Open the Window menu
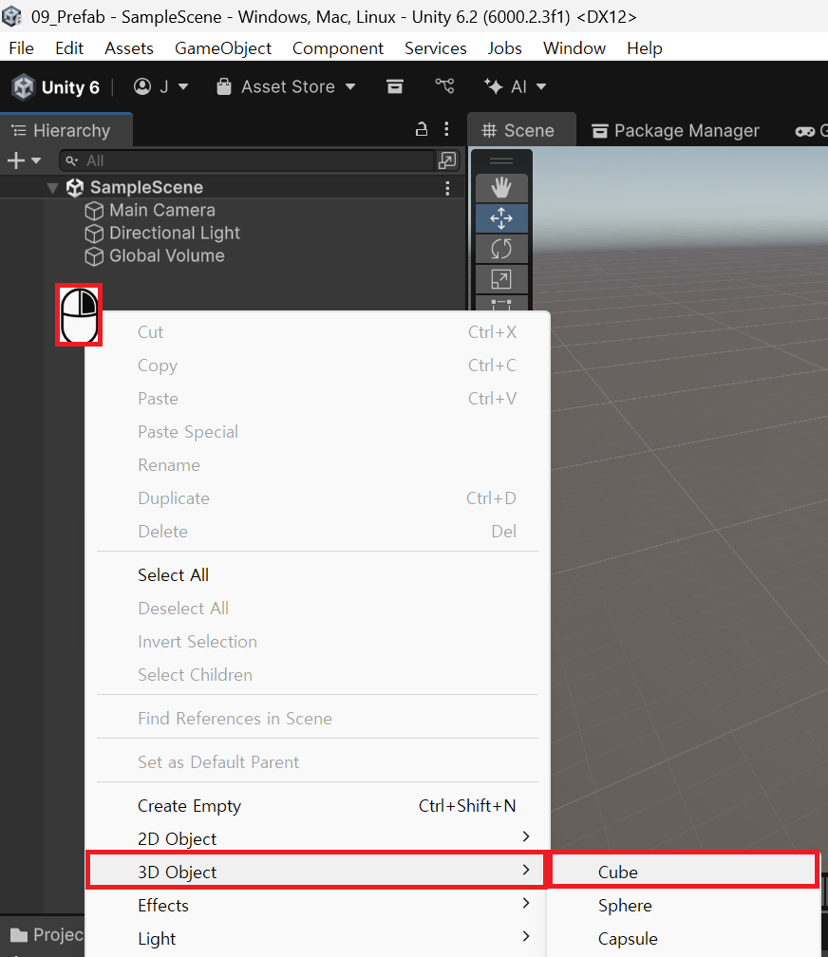 point(574,48)
